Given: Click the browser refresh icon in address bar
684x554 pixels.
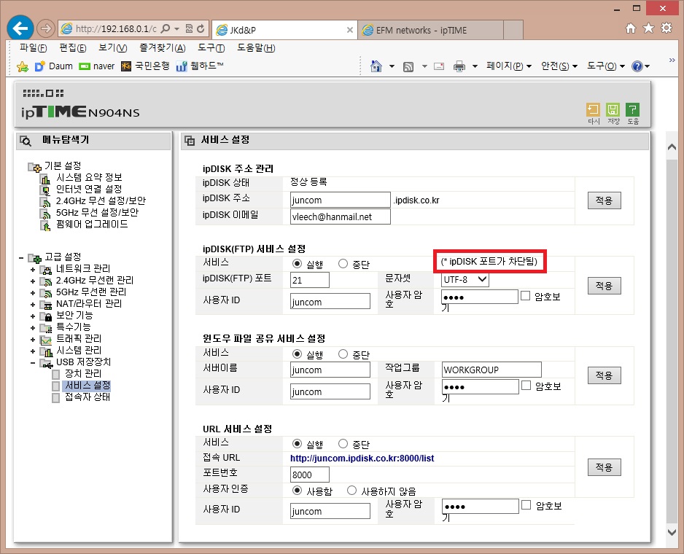Looking at the screenshot, I should [x=201, y=28].
